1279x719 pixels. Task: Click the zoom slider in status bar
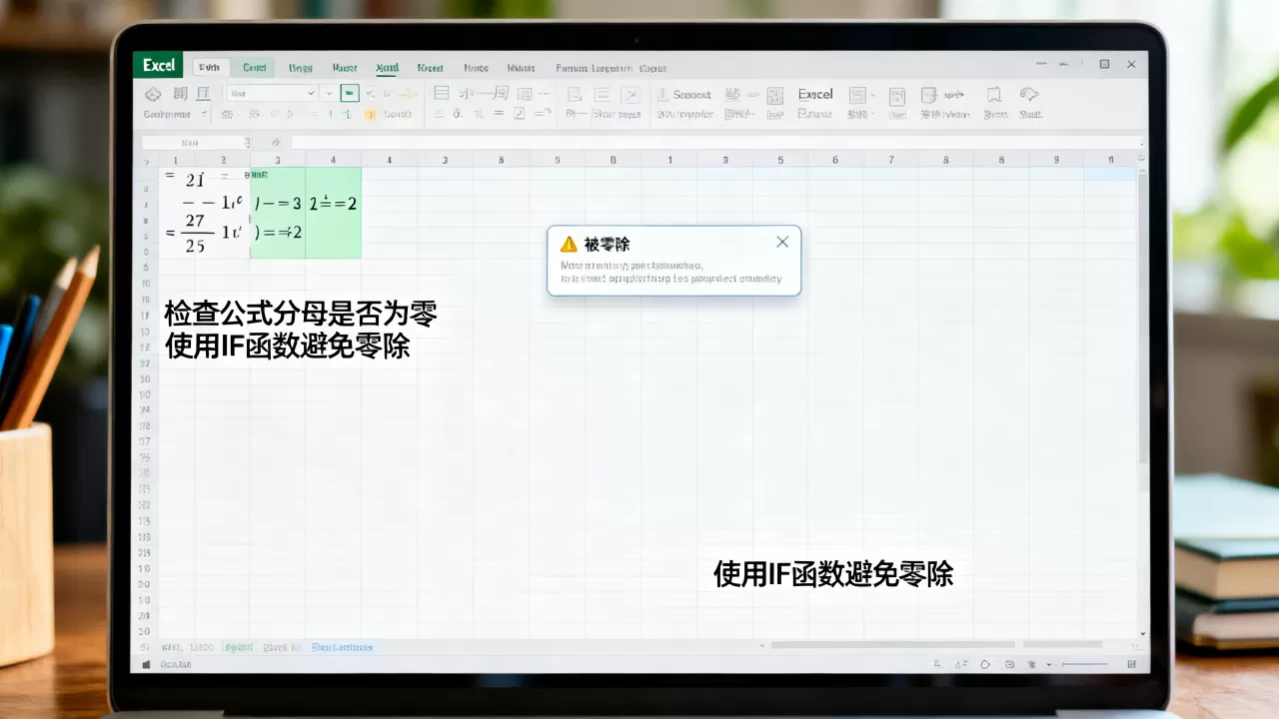(1084, 664)
